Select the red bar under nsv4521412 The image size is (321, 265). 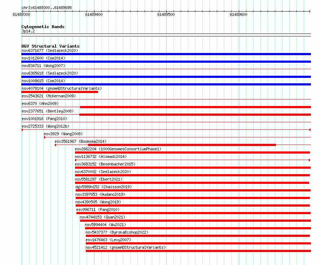pyautogui.click(x=198, y=251)
